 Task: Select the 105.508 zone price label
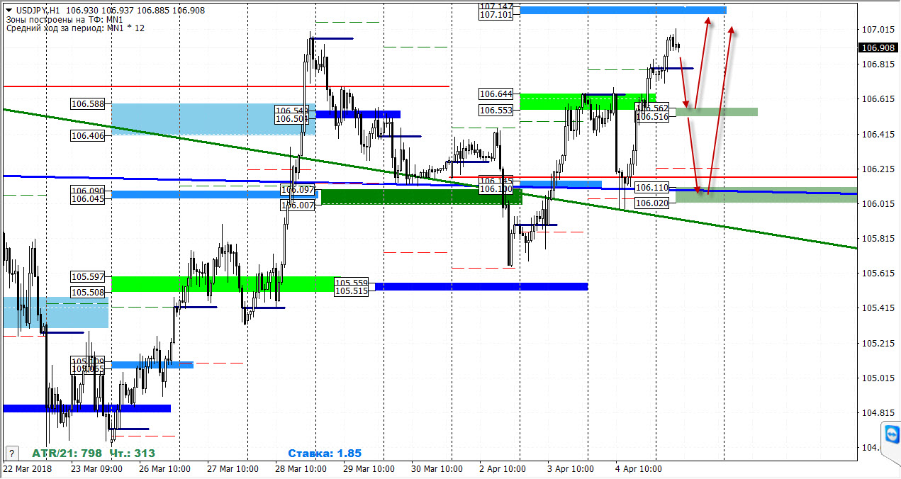tap(88, 291)
